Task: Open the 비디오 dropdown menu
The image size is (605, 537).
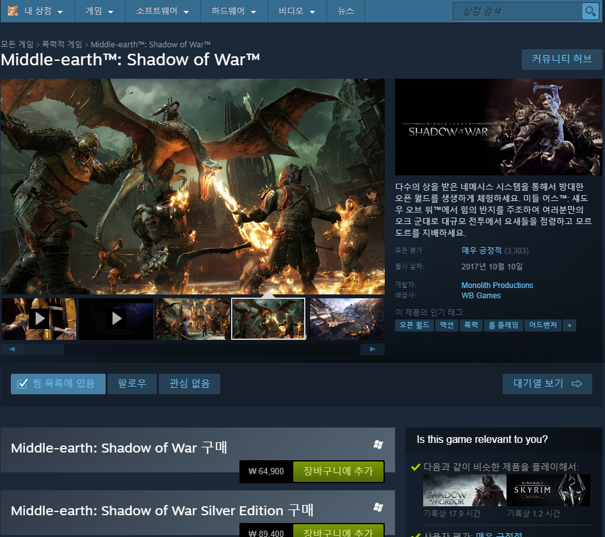Action: (x=296, y=11)
